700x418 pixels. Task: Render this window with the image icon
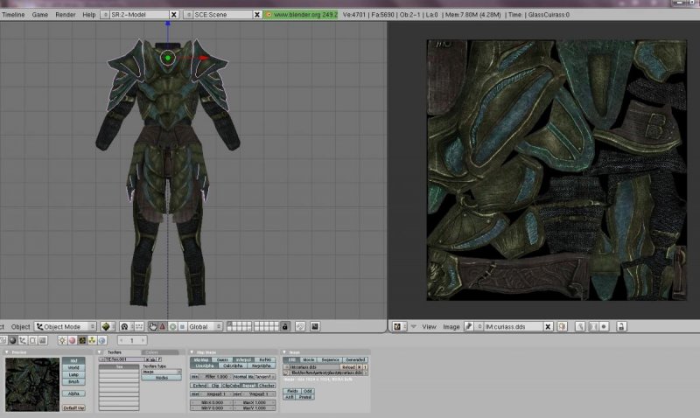(315, 326)
